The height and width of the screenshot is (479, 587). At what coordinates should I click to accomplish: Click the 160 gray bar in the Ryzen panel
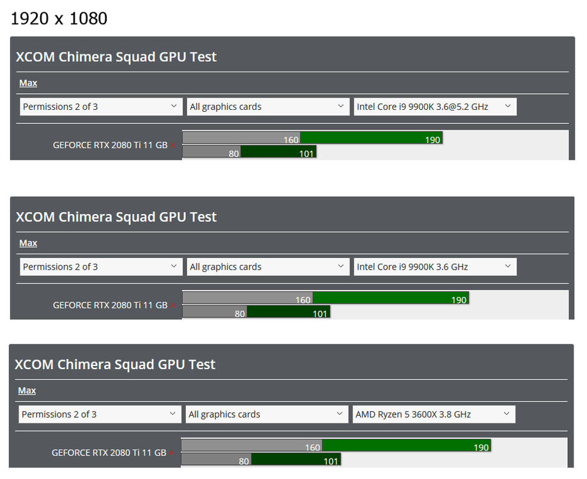tap(252, 445)
